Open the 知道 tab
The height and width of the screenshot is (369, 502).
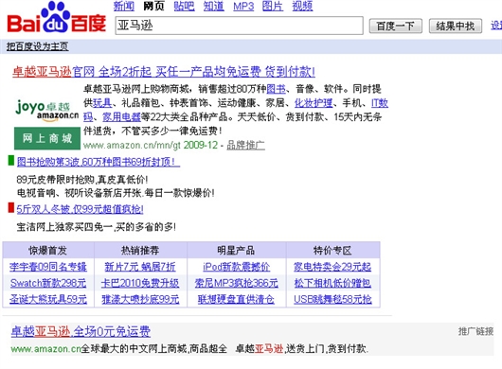pos(213,6)
